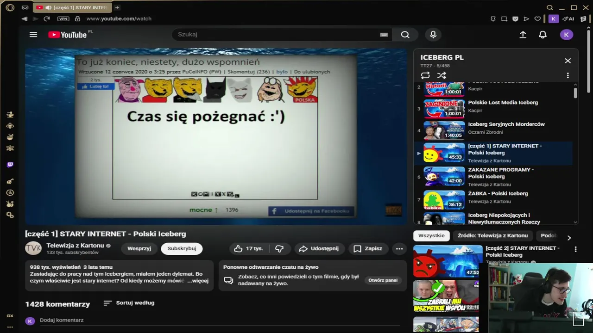Image resolution: width=593 pixels, height=333 pixels.
Task: Go forward to next page
Action: coord(35,19)
